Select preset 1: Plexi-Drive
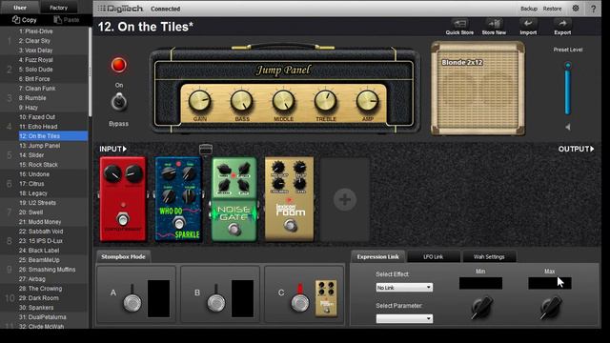 (x=36, y=31)
